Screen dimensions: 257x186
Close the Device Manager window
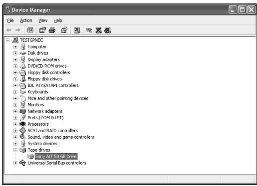[251, 10]
